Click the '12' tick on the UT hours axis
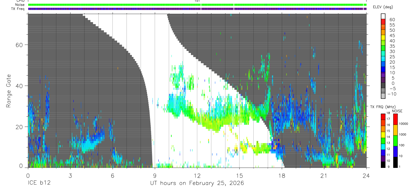The height and width of the screenshot is (190, 412). pos(197,175)
